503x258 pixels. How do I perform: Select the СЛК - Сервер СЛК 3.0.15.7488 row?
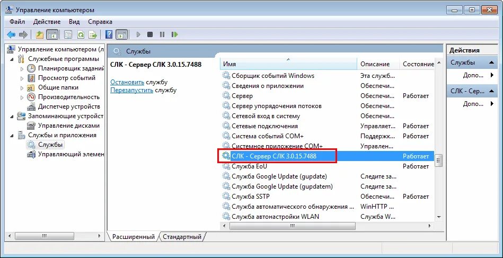tap(327, 156)
